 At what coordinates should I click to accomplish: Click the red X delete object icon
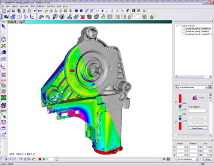click(83, 17)
